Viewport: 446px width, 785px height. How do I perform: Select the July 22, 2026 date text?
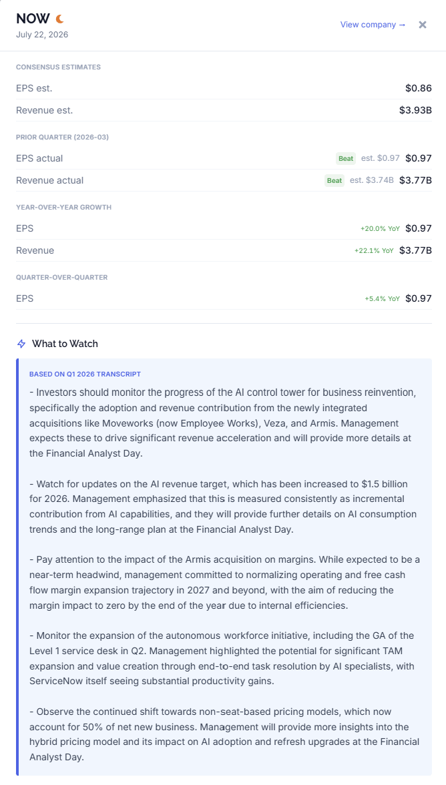click(x=42, y=35)
